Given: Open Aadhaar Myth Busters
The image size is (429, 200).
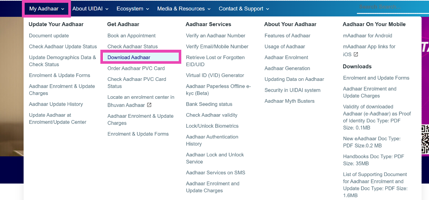Looking at the screenshot, I should click(290, 101).
